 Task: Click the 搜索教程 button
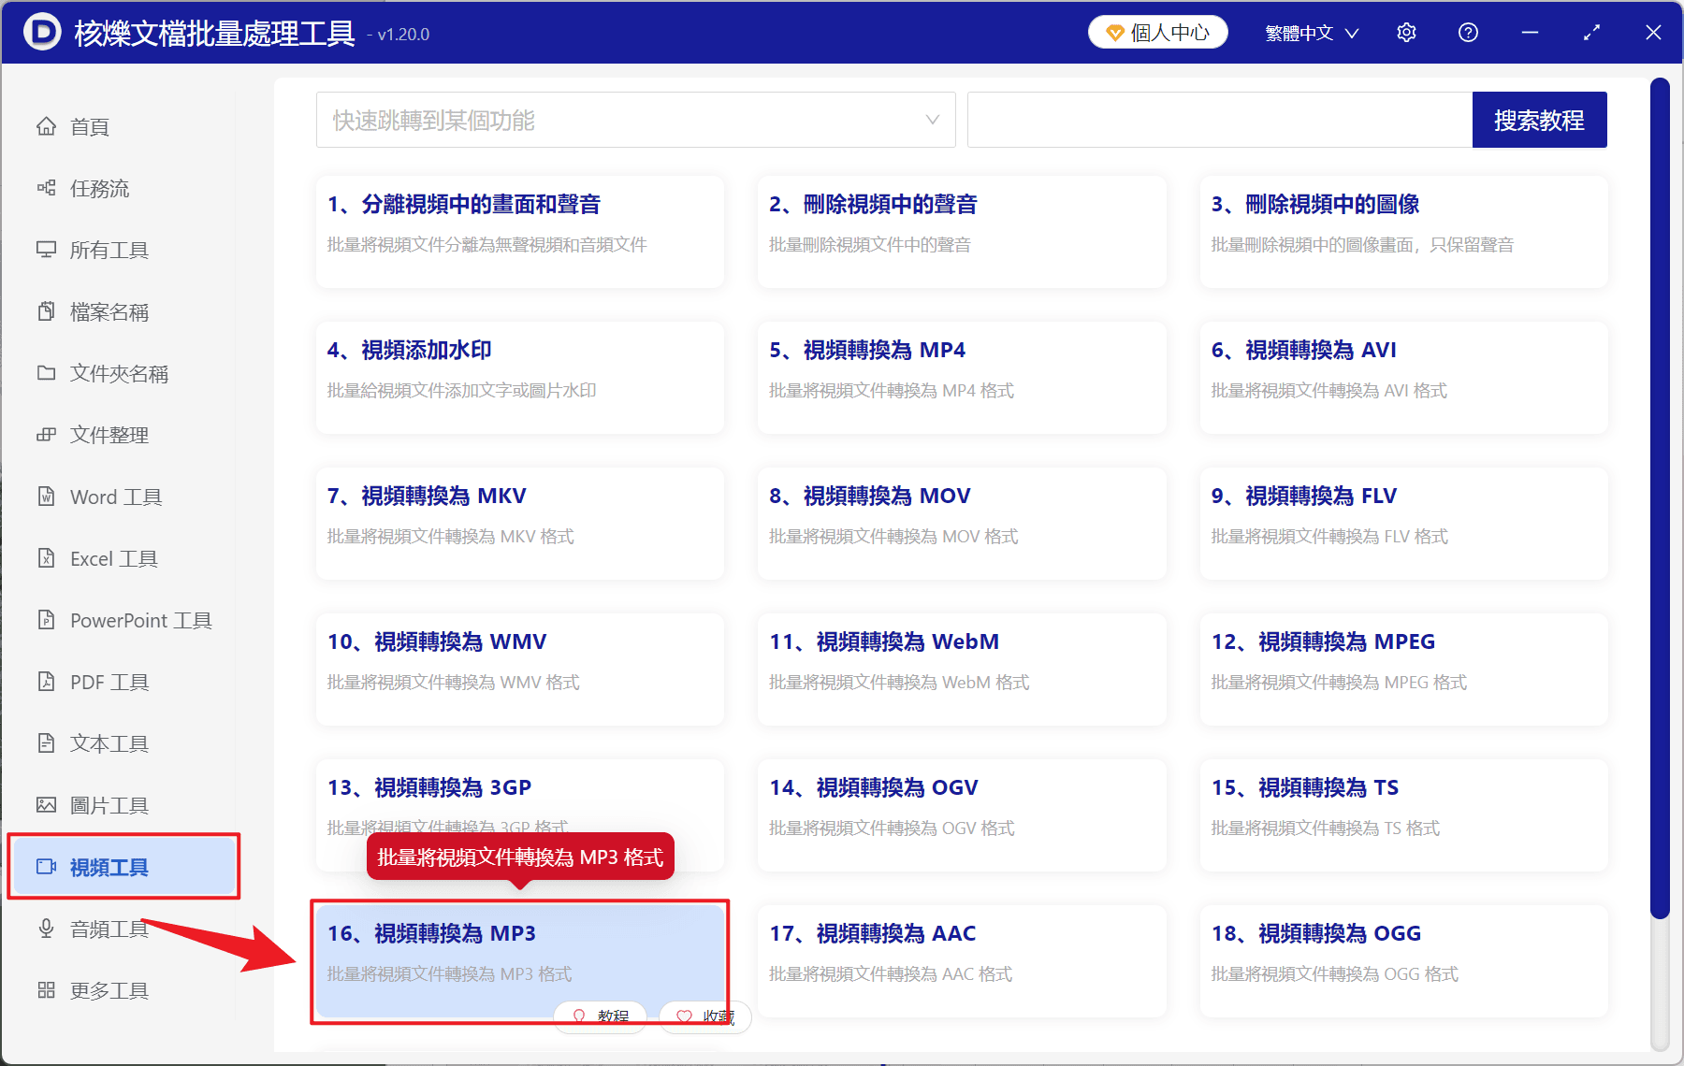pos(1539,120)
